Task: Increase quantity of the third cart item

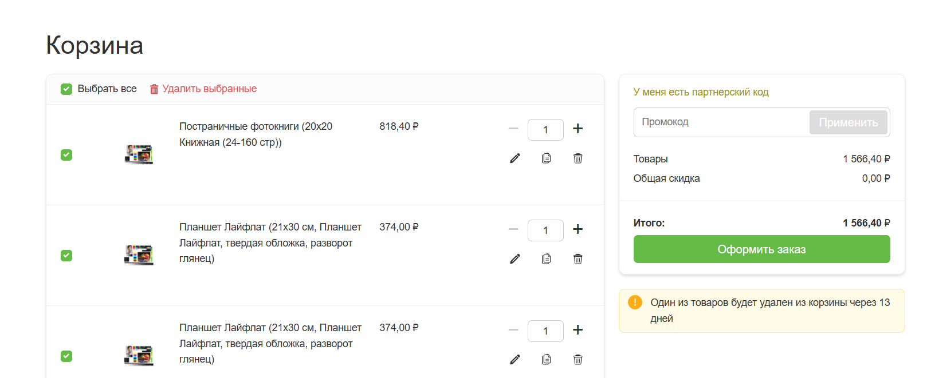Action: (578, 330)
